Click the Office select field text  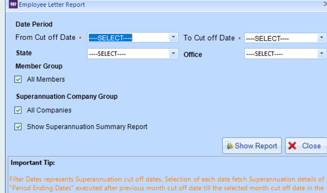(x=264, y=54)
